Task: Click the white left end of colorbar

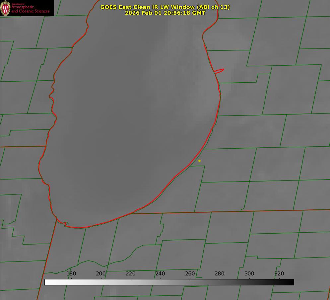Action: [x=47, y=282]
